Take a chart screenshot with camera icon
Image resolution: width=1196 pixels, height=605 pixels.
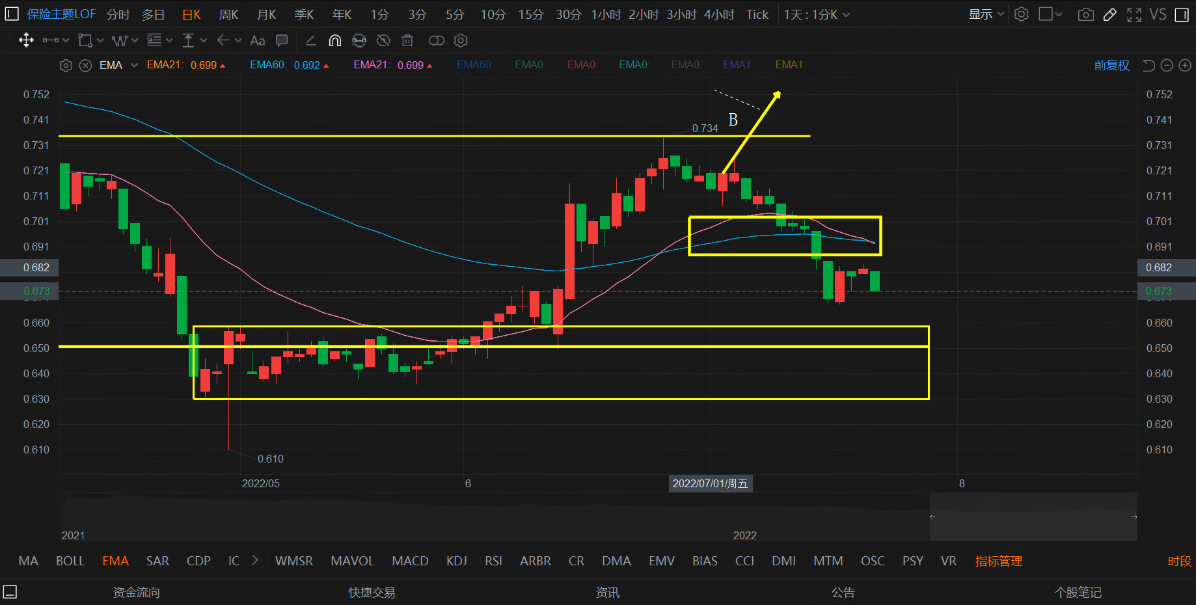[x=1085, y=14]
